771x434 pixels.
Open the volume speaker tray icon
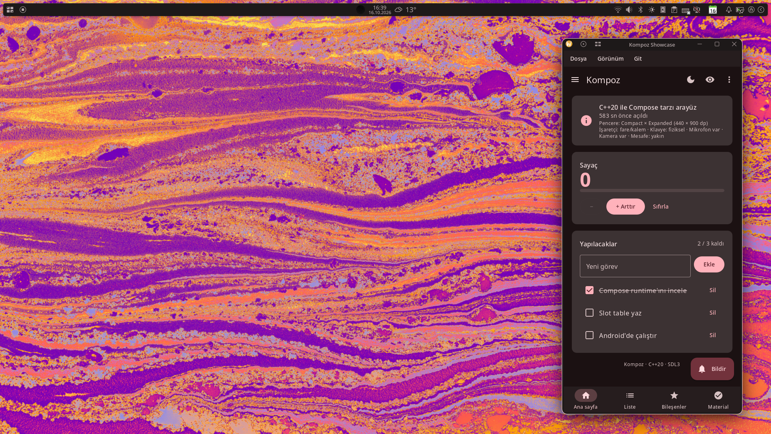(x=629, y=10)
